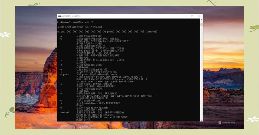Click the '-x' option label
Image resolution: width=259 pixels, height=135 pixels.
coord(61,103)
